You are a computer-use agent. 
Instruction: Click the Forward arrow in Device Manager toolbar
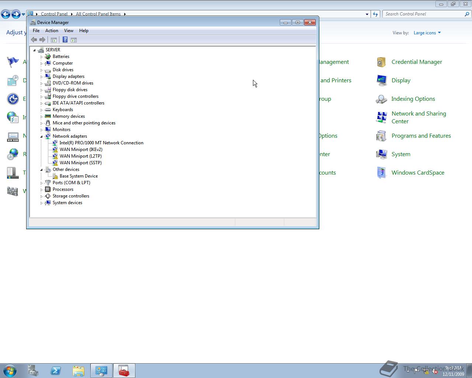tap(42, 40)
